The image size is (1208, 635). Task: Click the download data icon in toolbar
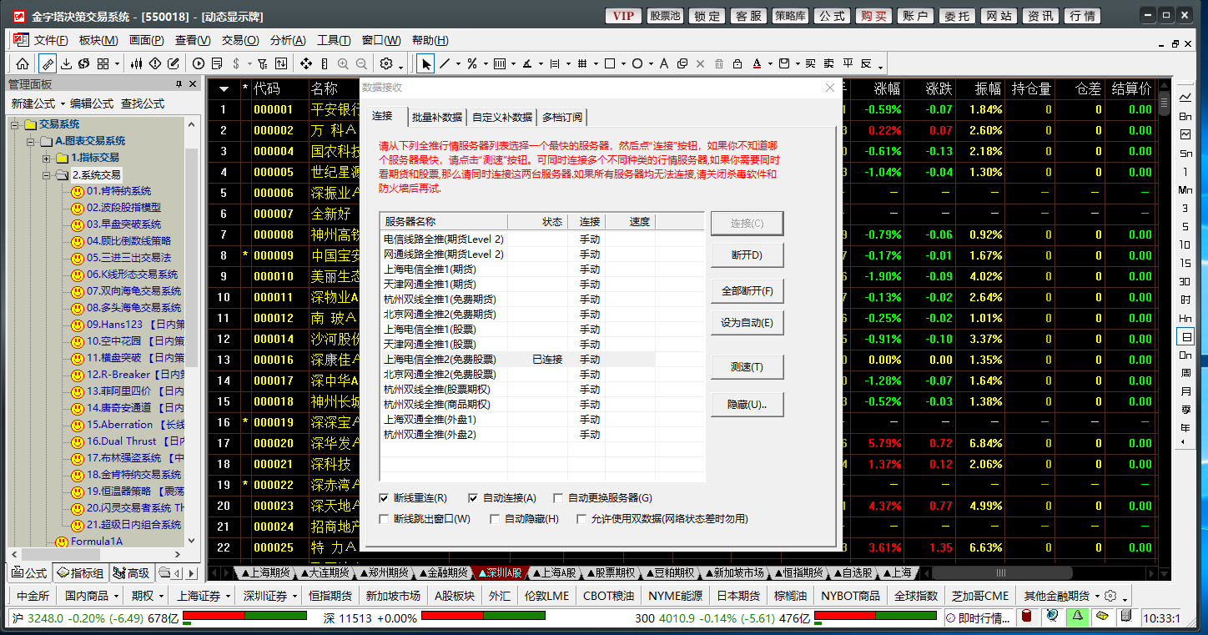tap(68, 63)
